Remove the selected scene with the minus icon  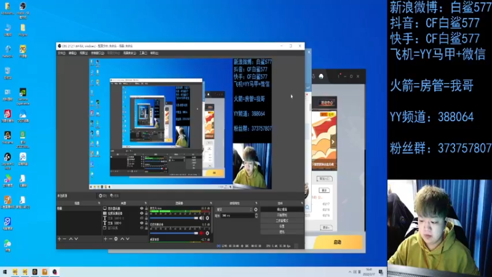(x=65, y=239)
